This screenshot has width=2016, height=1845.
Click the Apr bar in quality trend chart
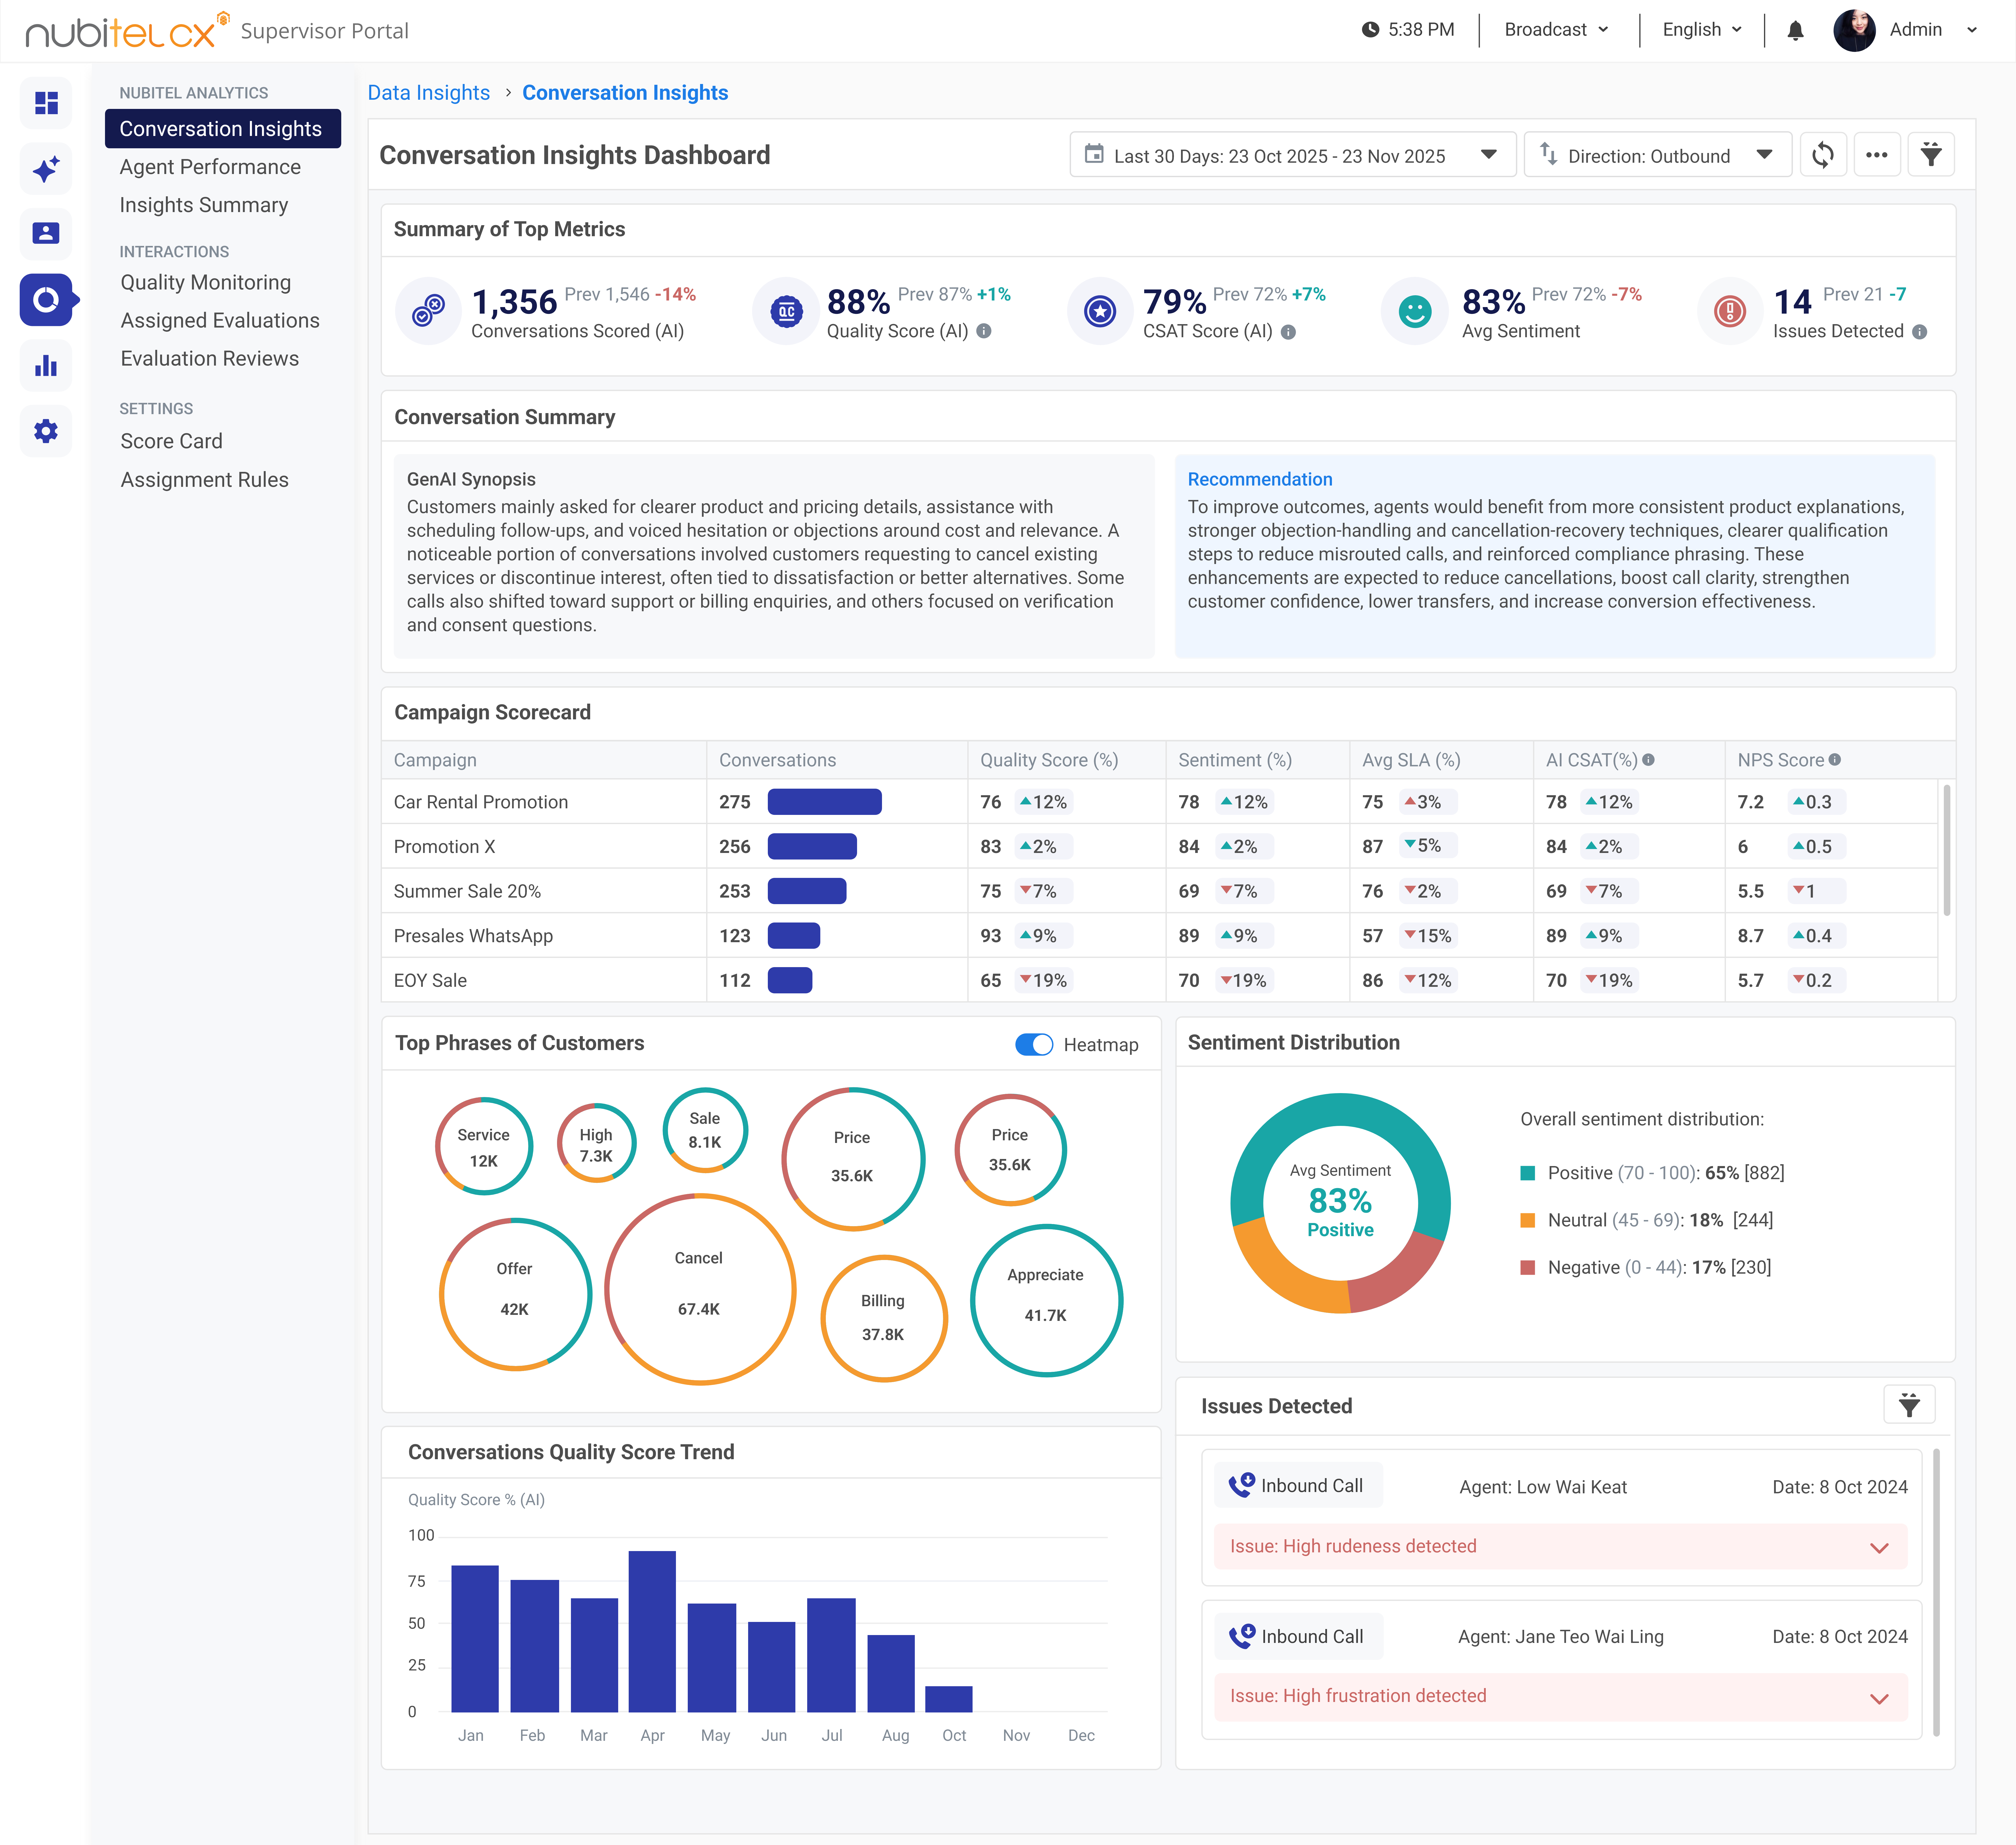652,1632
